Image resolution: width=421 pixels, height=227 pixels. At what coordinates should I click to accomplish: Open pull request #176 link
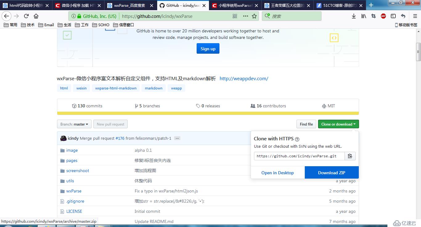[x=120, y=138]
